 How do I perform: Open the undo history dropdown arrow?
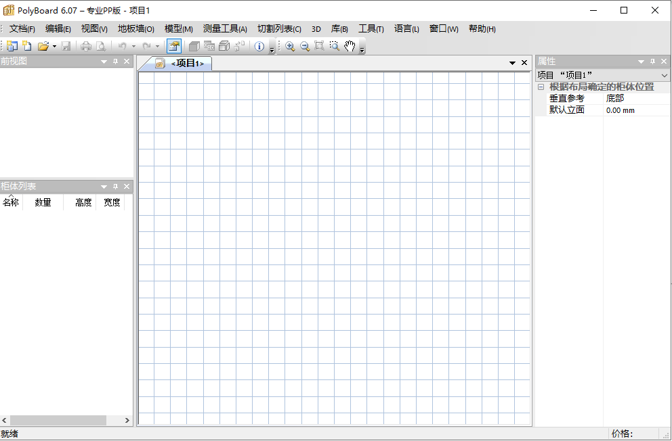tap(133, 46)
